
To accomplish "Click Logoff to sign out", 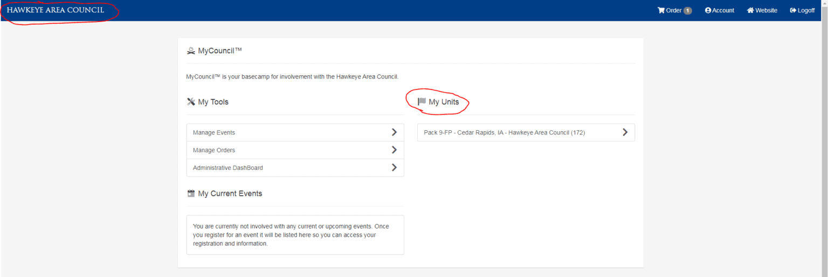I will pyautogui.click(x=802, y=10).
